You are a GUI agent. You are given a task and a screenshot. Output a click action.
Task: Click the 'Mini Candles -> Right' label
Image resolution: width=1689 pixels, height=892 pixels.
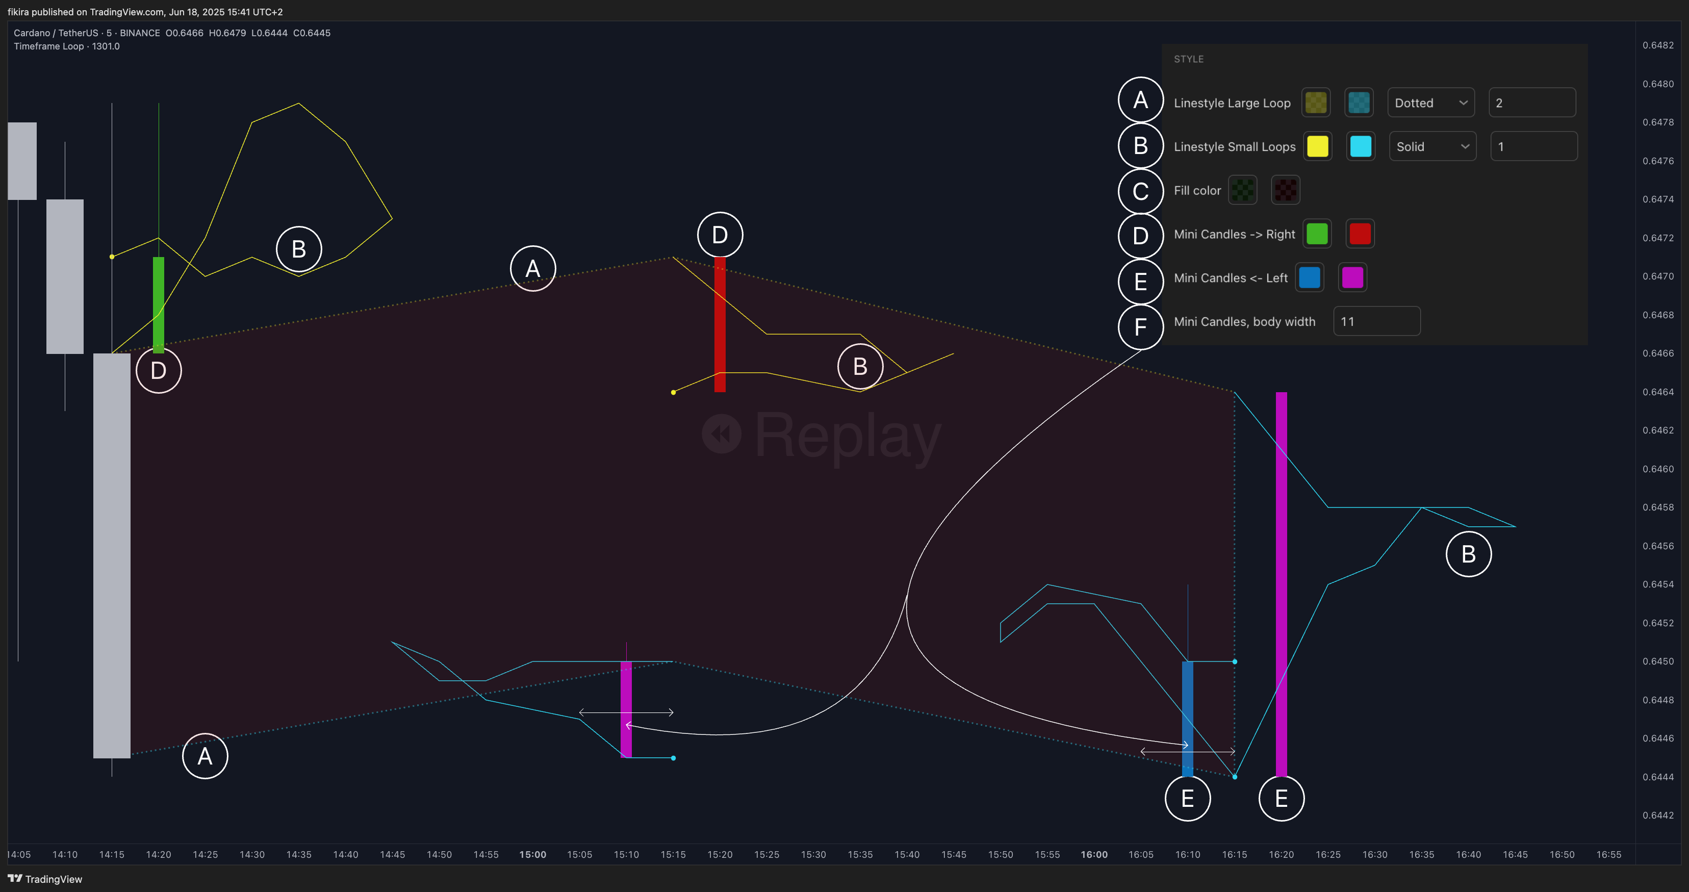point(1235,234)
